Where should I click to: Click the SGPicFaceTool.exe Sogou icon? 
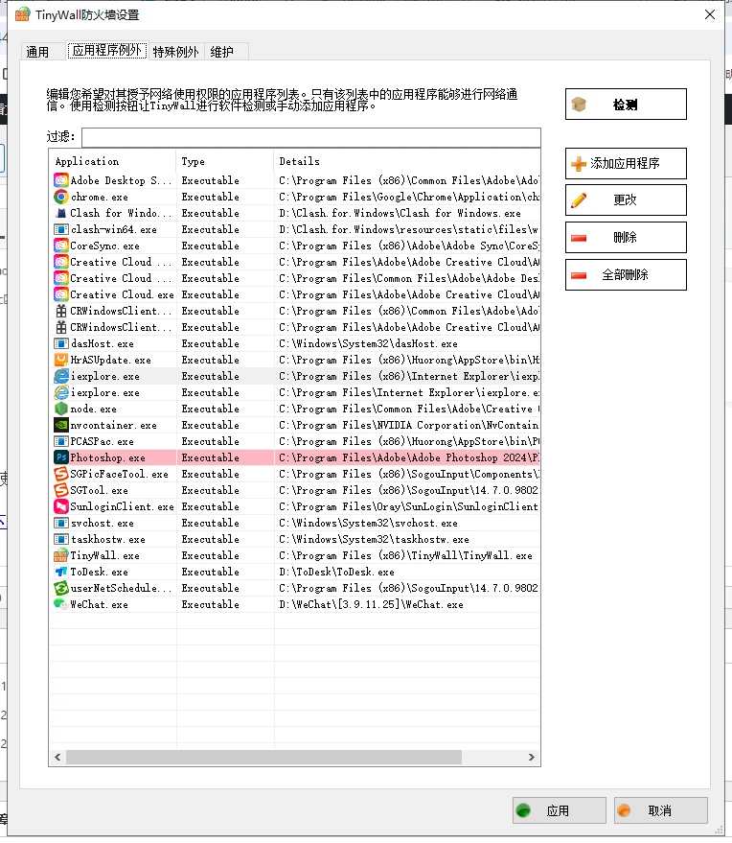(x=61, y=474)
